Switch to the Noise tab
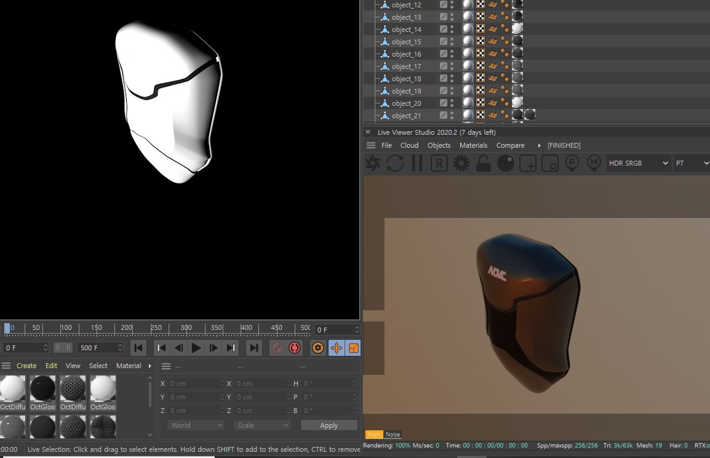The height and width of the screenshot is (458, 710). (393, 435)
